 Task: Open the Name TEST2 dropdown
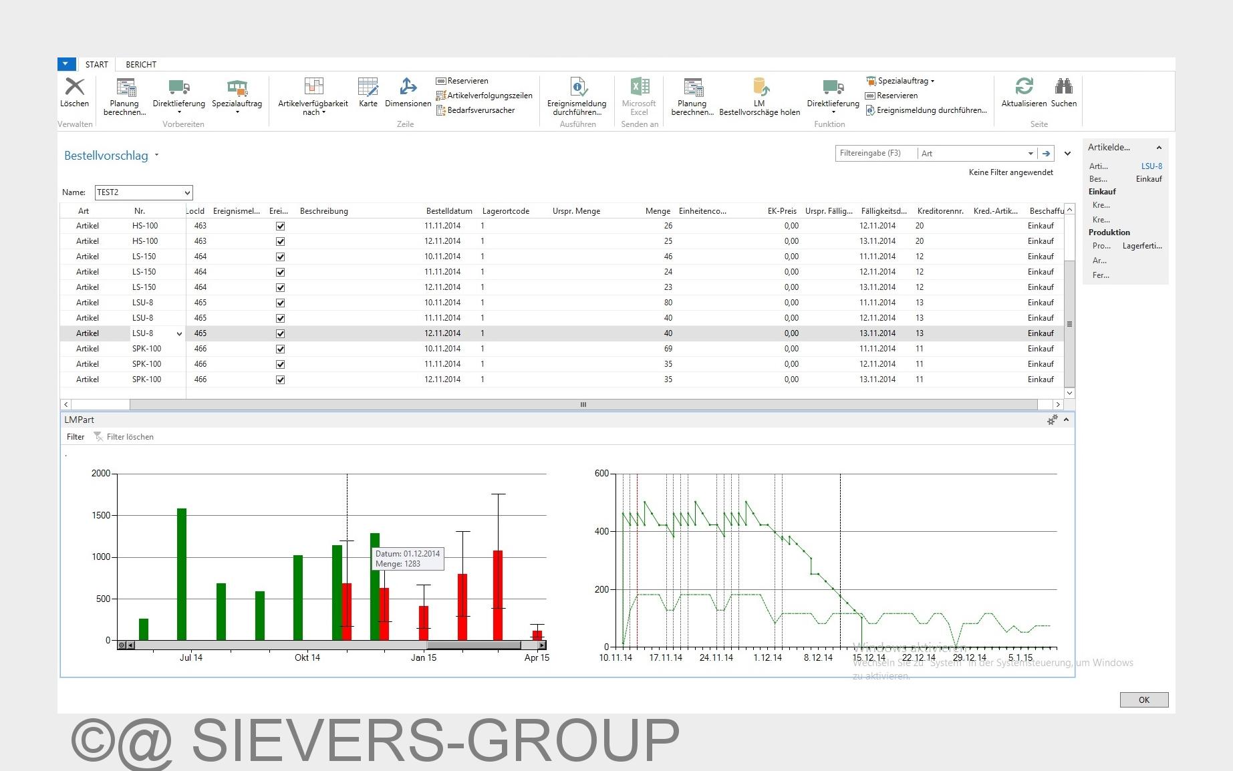[187, 192]
